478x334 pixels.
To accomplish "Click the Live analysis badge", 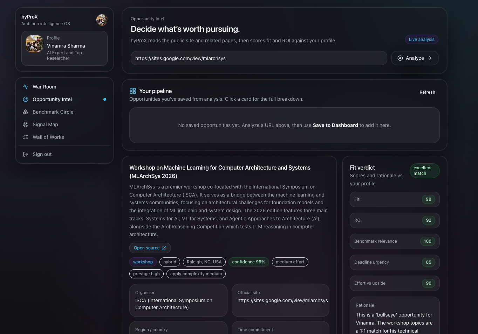I will click(422, 40).
